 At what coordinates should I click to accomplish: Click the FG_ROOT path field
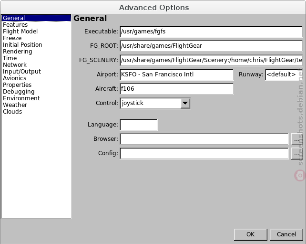click(x=211, y=46)
